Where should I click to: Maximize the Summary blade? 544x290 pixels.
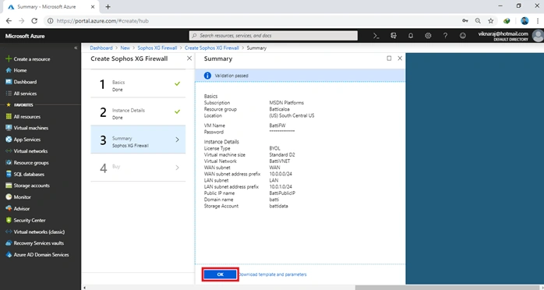389,58
